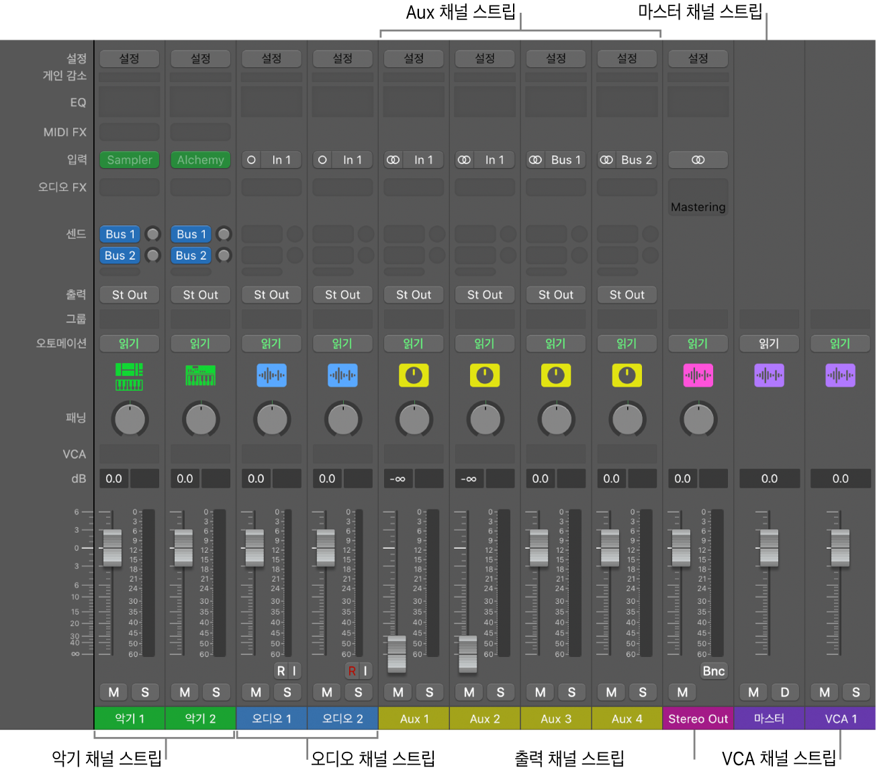Image resolution: width=877 pixels, height=774 pixels.
Task: Toggle the stereo format icon on Stereo Out
Action: [698, 160]
